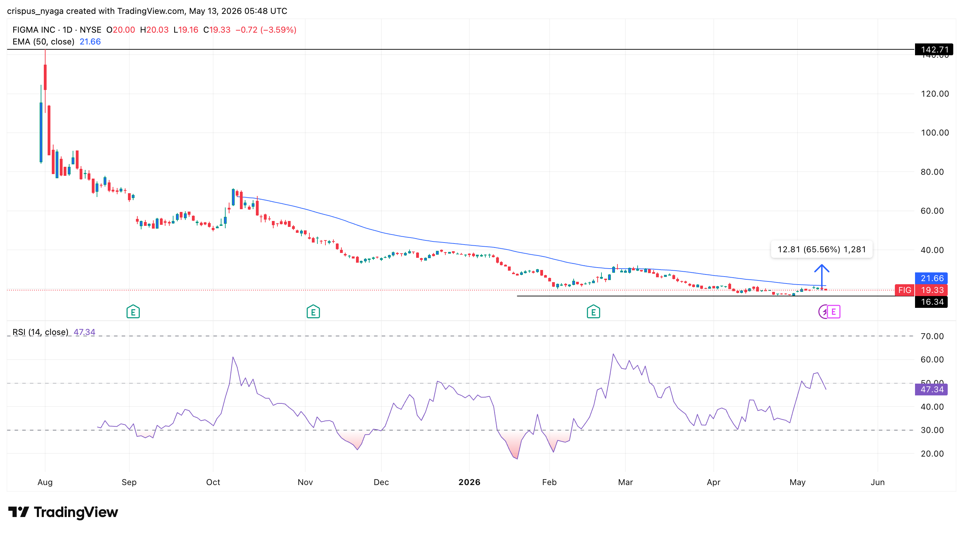The image size is (963, 533).
Task: Click the Sep label on the time axis
Action: coord(129,482)
